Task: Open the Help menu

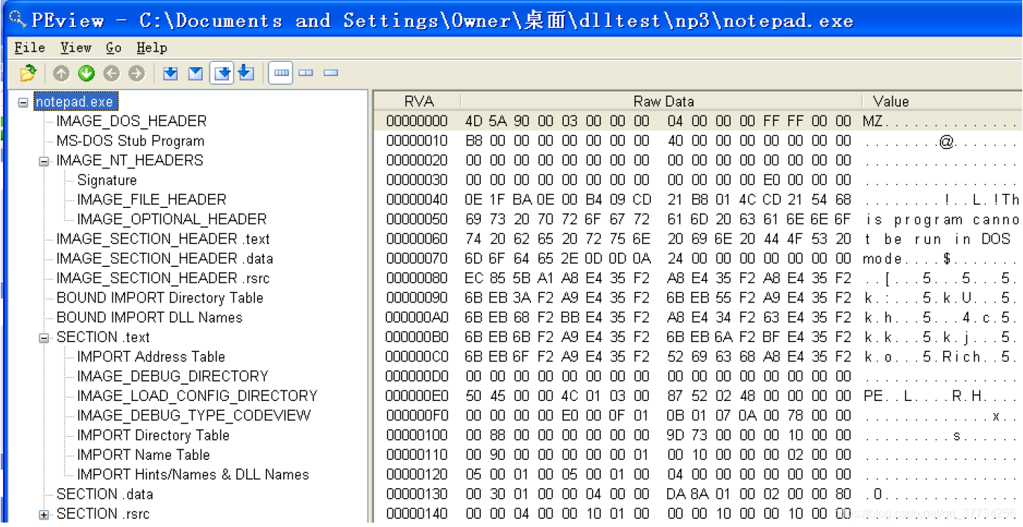Action: [152, 48]
